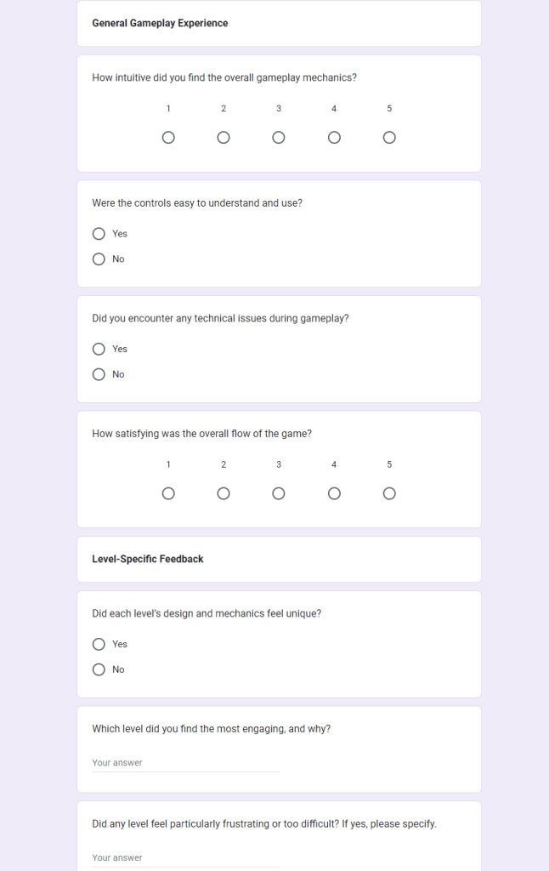Choose 4 for gameplay mechanics intuitiveness
The image size is (549, 871).
334,138
